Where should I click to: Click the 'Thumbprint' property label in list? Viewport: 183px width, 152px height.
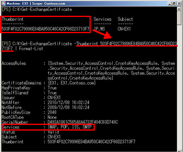point(13,141)
